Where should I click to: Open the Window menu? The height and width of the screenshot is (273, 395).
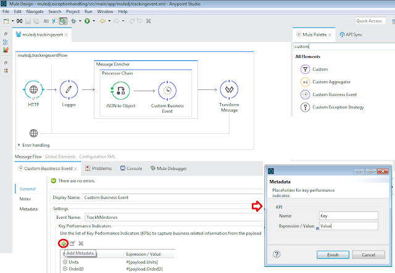[x=105, y=12]
